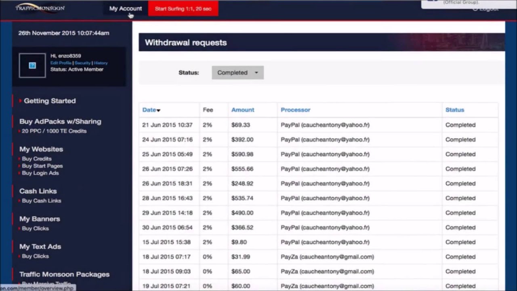Sort the table by the Processor column
The height and width of the screenshot is (291, 517).
click(x=296, y=110)
